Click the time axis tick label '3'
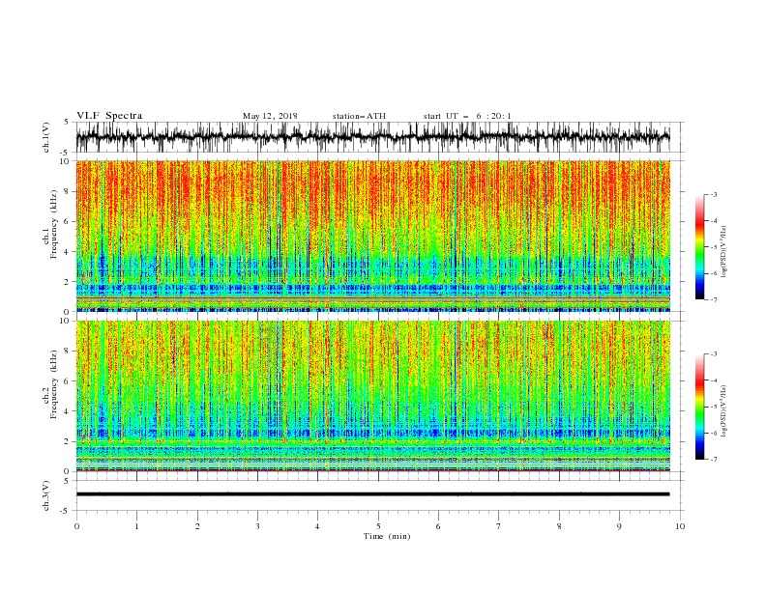766x591 pixels. 257,526
